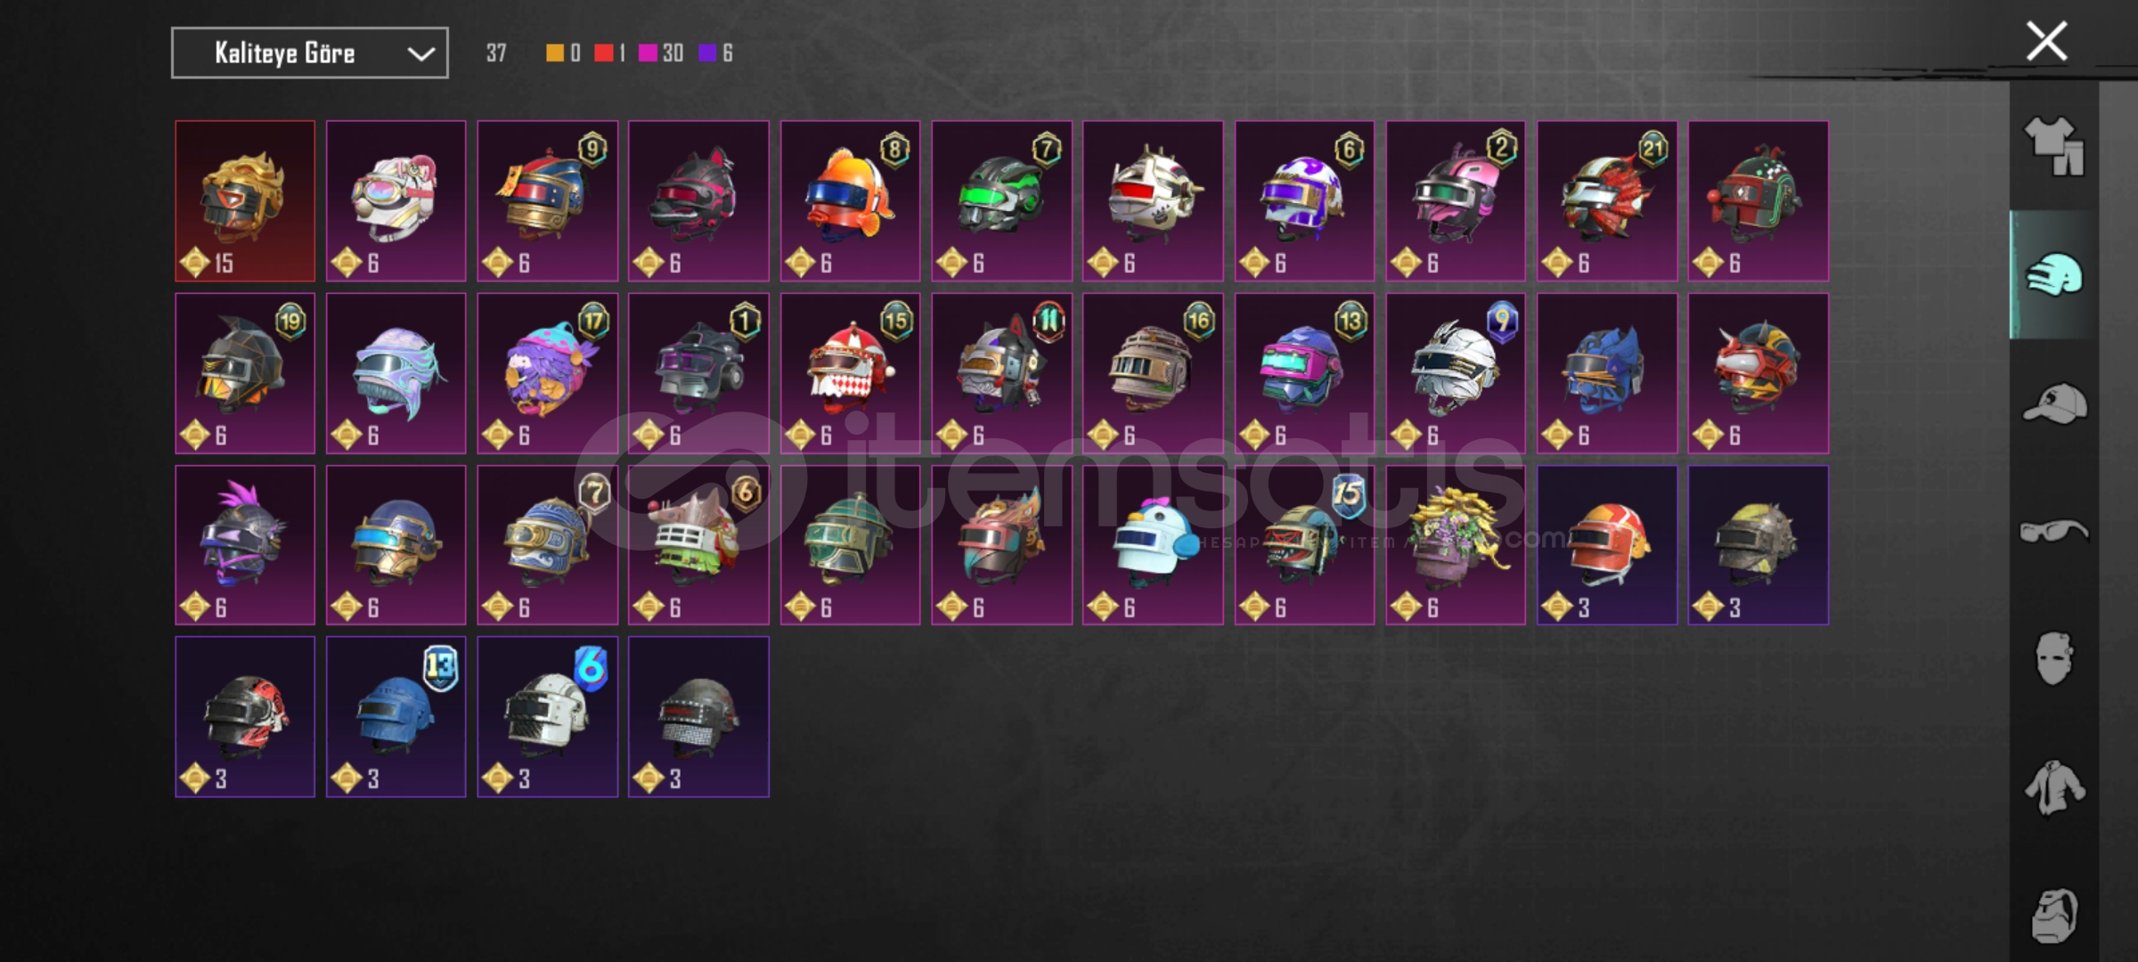The height and width of the screenshot is (962, 2138).
Task: Open the backpack category icon
Action: click(2054, 916)
